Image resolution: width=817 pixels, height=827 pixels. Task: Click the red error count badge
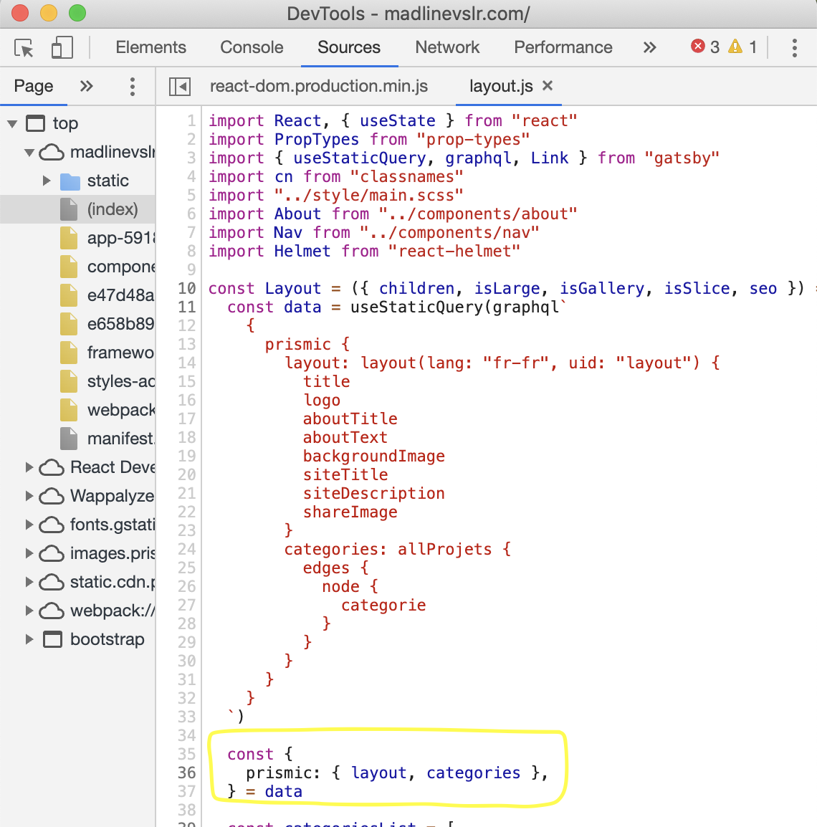[x=705, y=47]
